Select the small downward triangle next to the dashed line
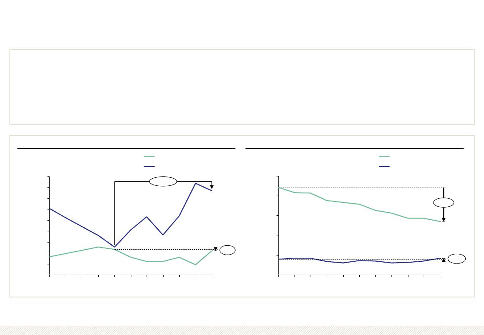484x335 pixels. [215, 249]
